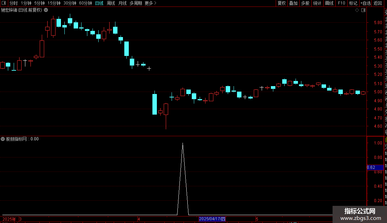Select the 5分钟 period tab

39,3
